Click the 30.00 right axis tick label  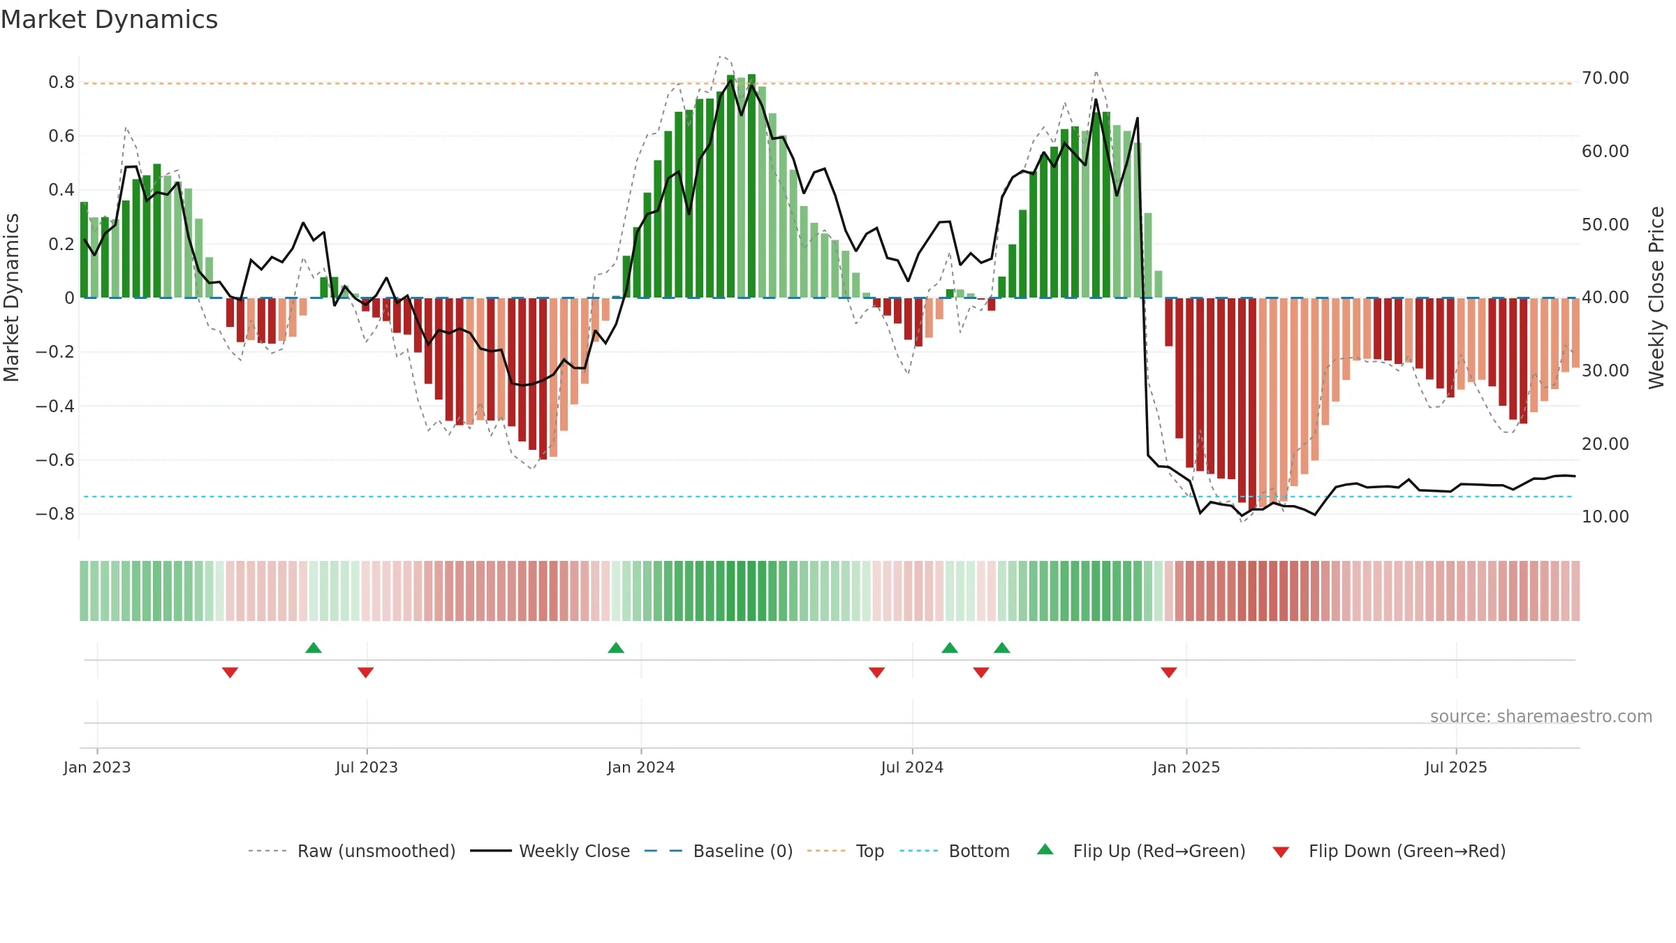(1605, 371)
